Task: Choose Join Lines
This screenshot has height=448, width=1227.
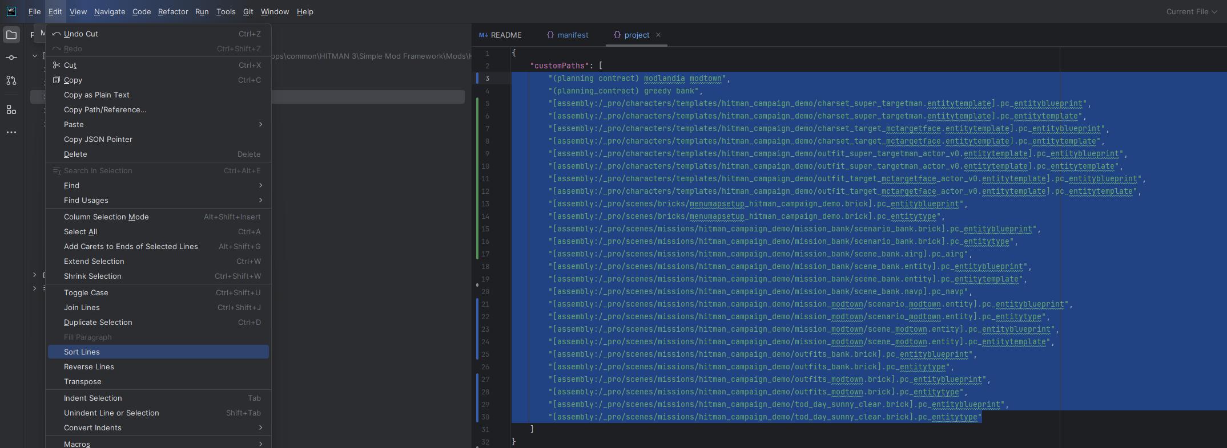Action: (x=158, y=307)
